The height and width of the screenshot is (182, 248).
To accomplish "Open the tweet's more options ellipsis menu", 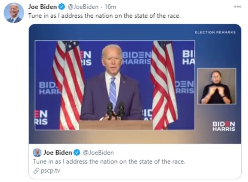I will coord(237,7).
